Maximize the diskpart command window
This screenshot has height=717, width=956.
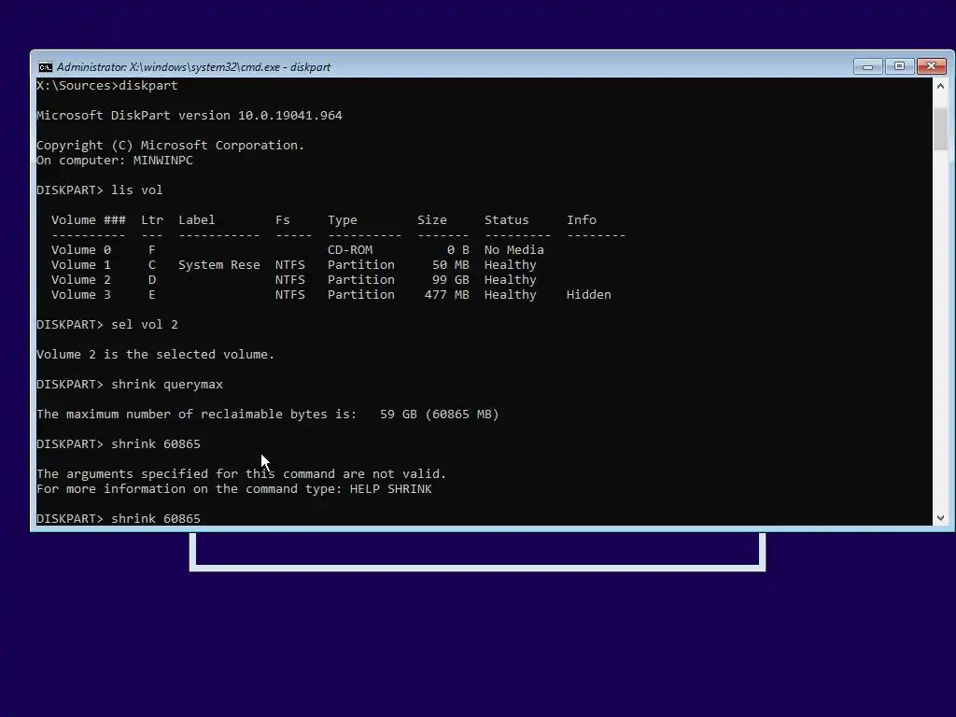coord(899,66)
